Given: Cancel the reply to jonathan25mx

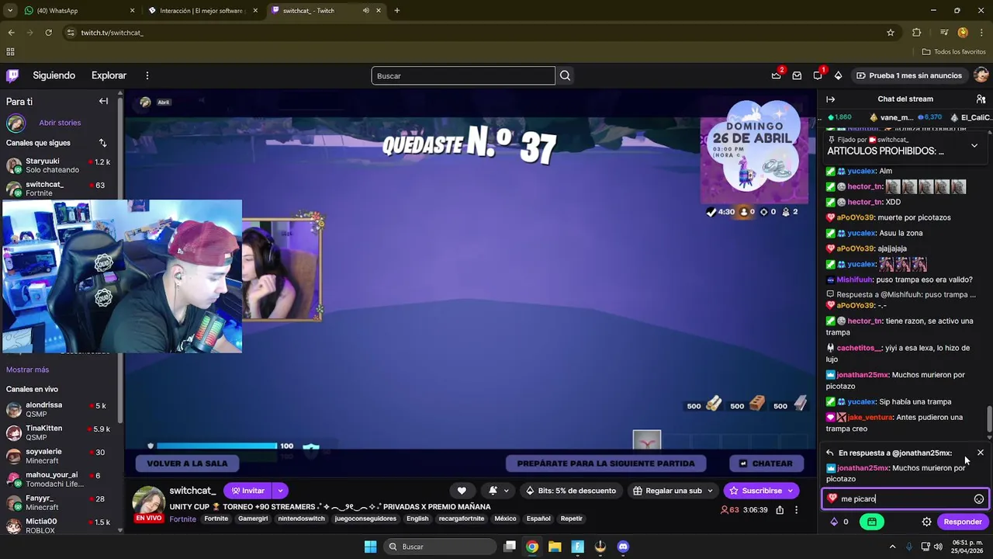Looking at the screenshot, I should pos(980,453).
